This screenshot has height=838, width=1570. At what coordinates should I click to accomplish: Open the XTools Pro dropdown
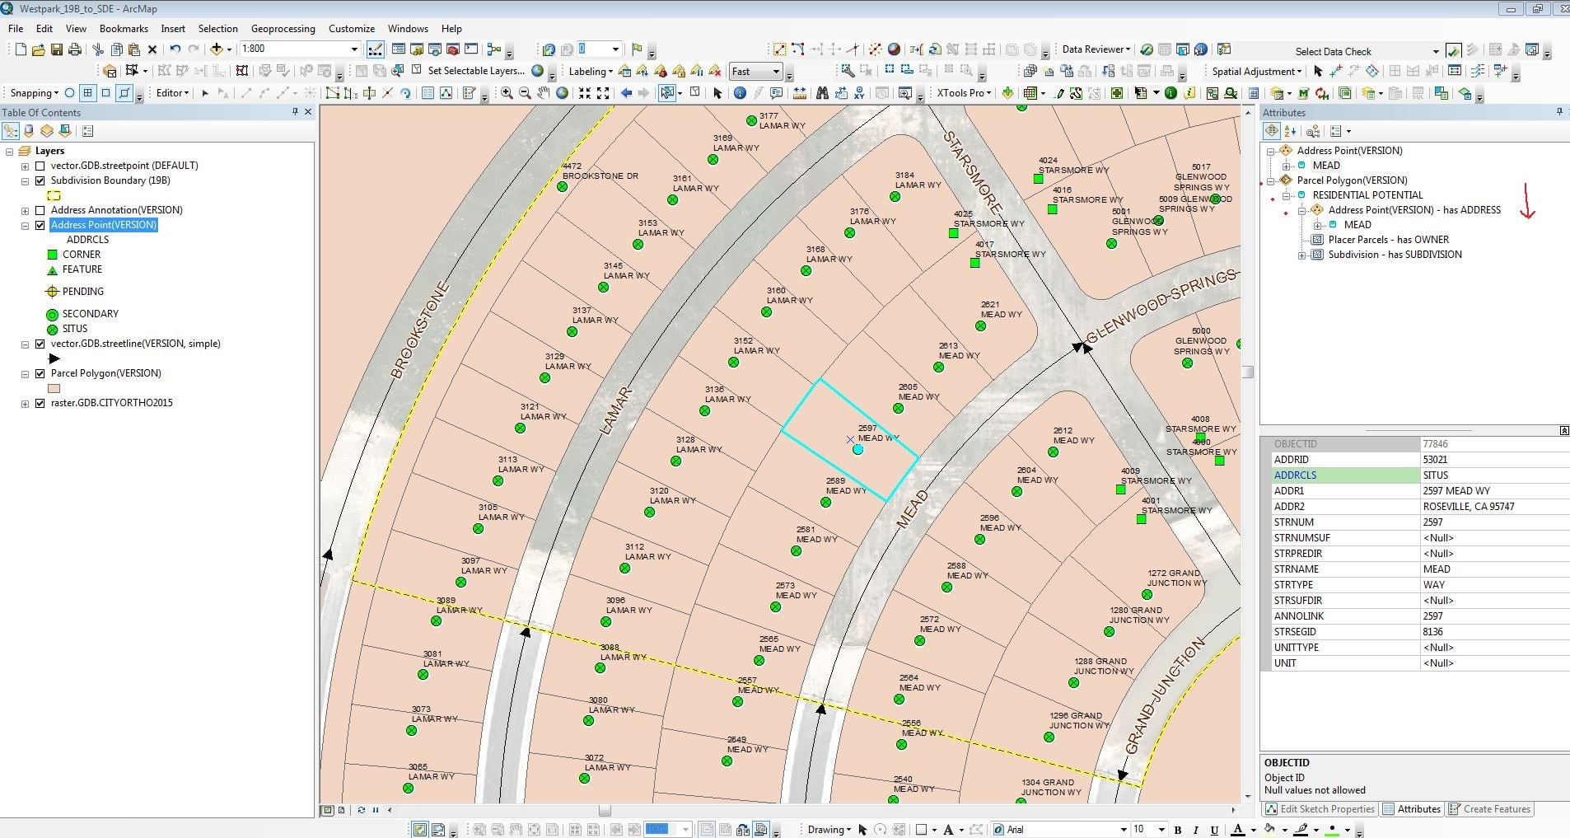click(x=964, y=93)
